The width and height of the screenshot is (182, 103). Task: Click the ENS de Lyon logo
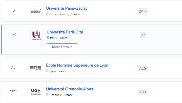36,68
